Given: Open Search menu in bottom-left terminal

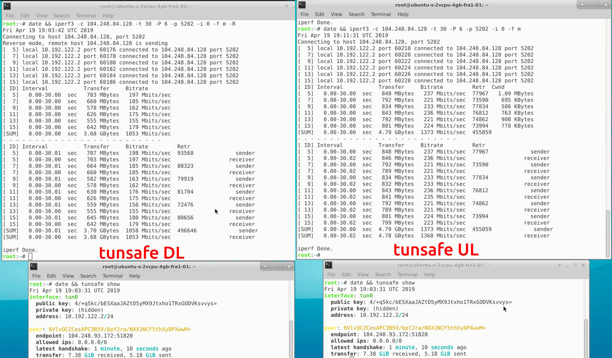Looking at the screenshot, I should tap(88, 276).
